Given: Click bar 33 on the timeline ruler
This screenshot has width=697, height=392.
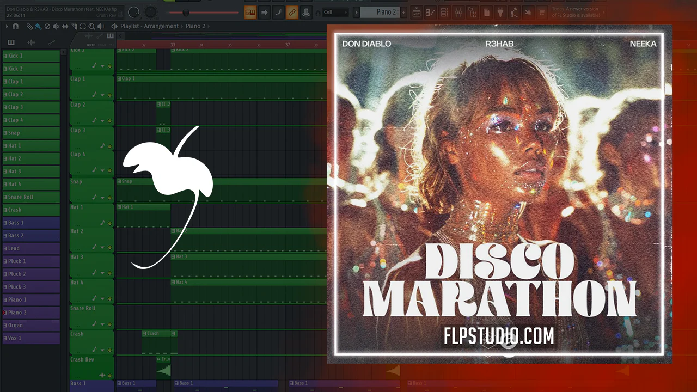Looking at the screenshot, I should (173, 45).
